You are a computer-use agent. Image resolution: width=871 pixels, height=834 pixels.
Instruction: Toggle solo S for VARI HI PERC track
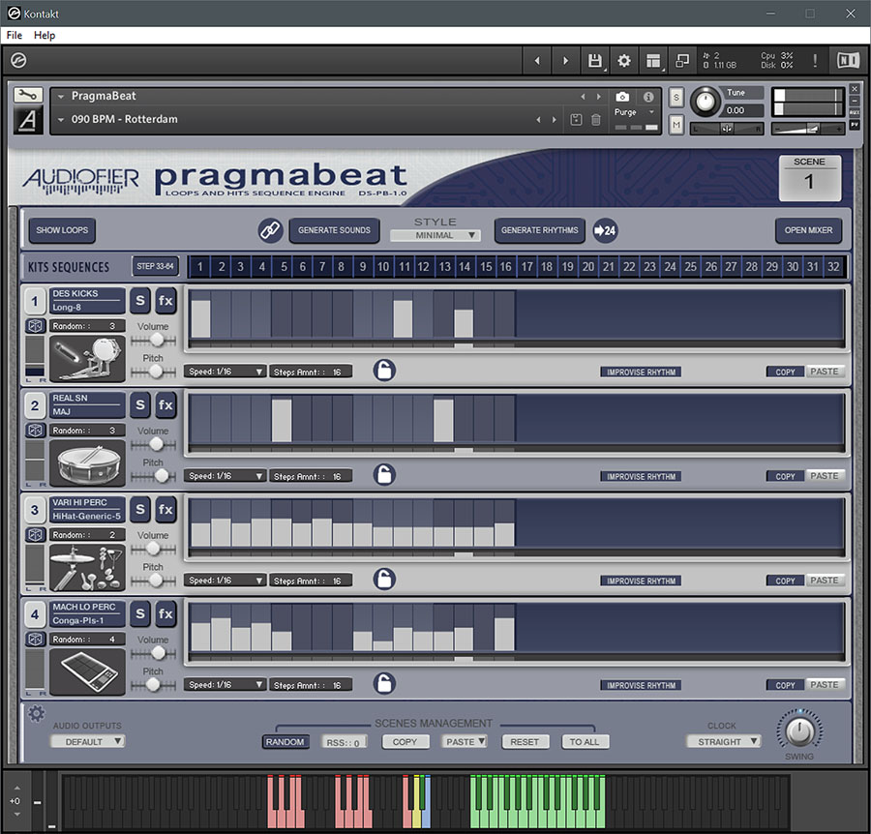tap(140, 509)
